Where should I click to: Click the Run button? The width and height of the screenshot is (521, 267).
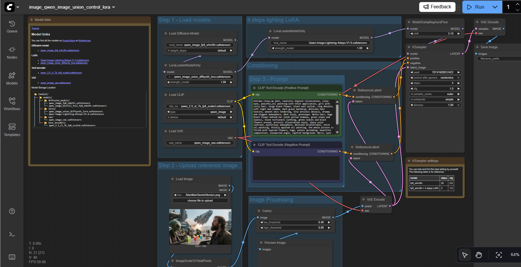(x=476, y=7)
